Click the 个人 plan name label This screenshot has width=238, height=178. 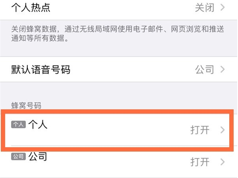(x=38, y=125)
